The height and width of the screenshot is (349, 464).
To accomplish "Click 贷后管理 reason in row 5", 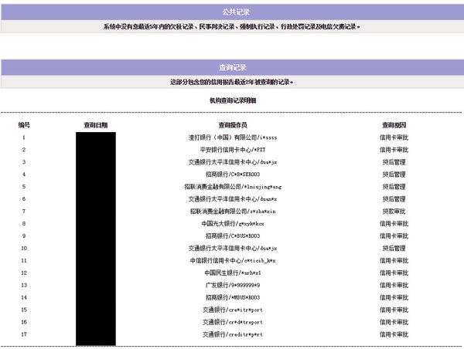I will [394, 187].
